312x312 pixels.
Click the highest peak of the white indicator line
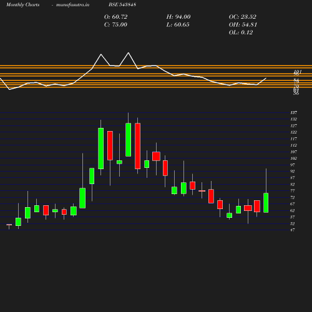[129, 53]
